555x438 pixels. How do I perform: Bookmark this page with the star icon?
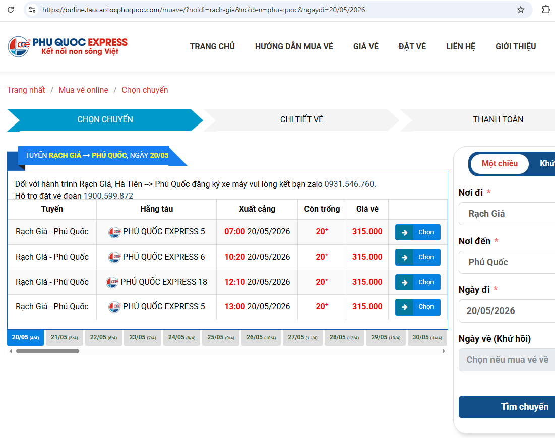520,10
